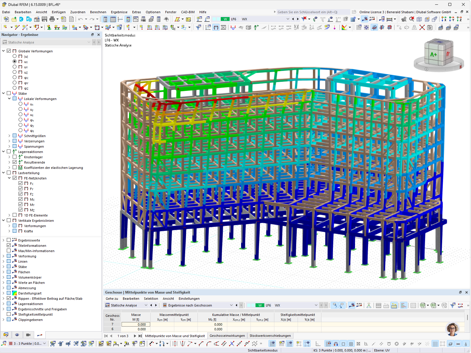The width and height of the screenshot is (471, 353).
Task: Click the funnel filter icon in second toolbar
Action: [199, 27]
